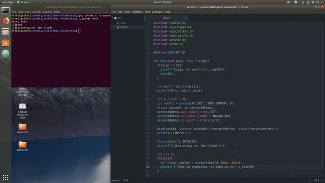
Task: Click the file name in Atom status bar
Action: click(x=116, y=180)
